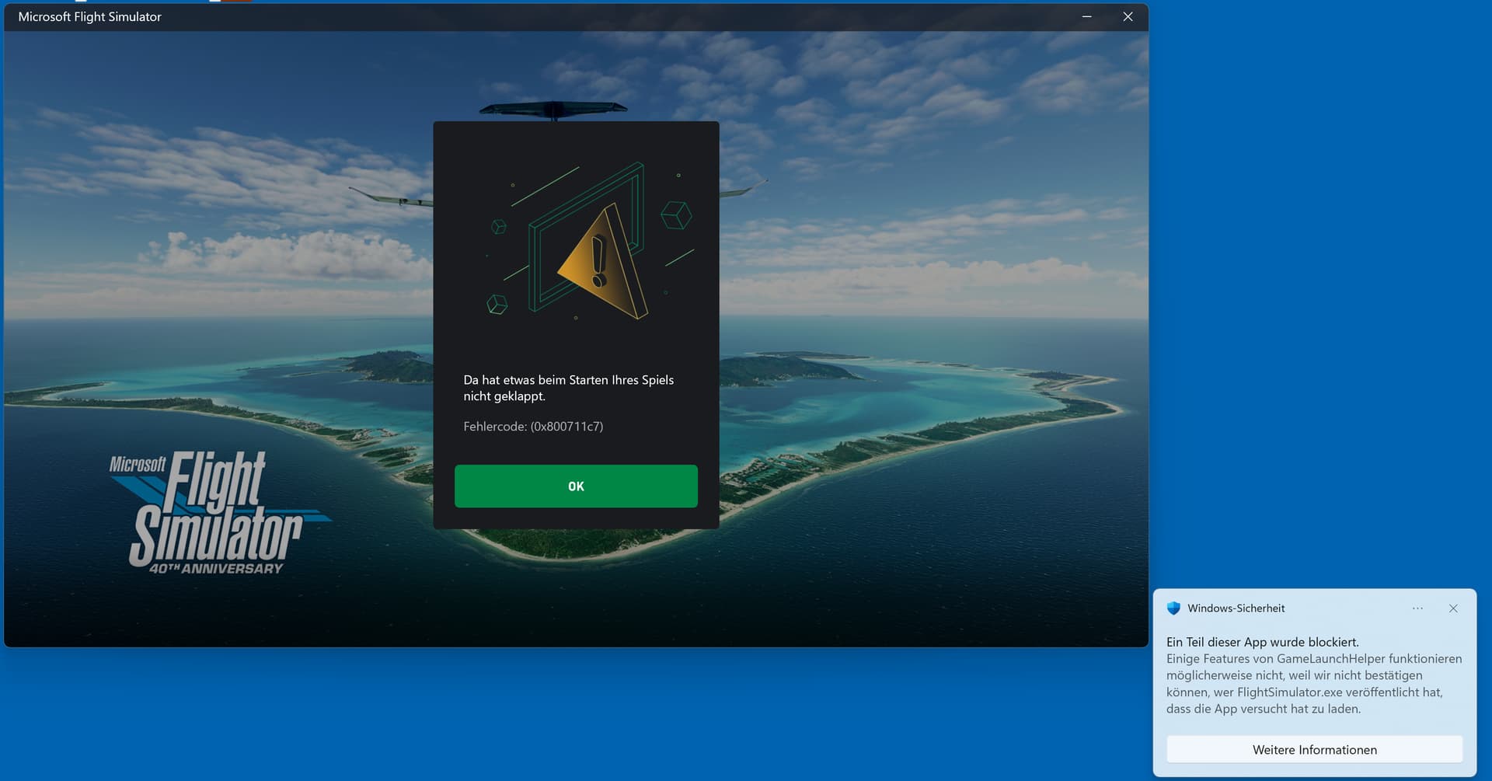Click the Windows-Sicherheit blue shield icon
The width and height of the screenshot is (1492, 781).
click(1173, 608)
